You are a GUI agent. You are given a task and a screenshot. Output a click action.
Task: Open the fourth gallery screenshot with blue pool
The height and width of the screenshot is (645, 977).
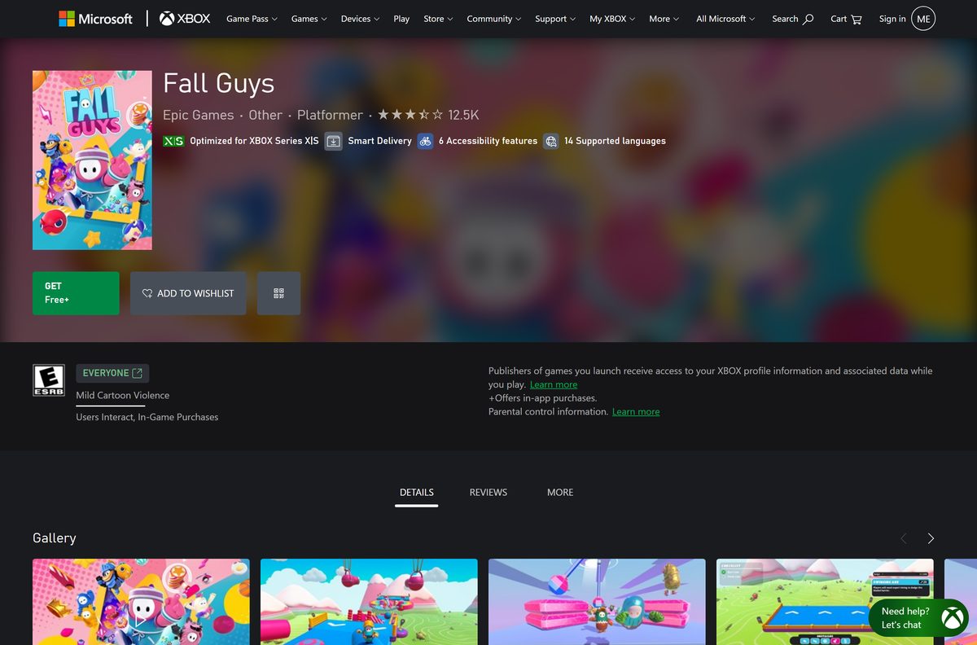coord(825,602)
